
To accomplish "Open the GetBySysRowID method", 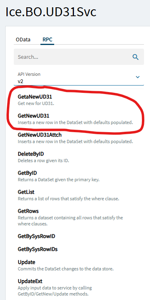I will (36, 236).
